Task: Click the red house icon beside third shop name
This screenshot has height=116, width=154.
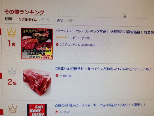Action: [x=56, y=112]
